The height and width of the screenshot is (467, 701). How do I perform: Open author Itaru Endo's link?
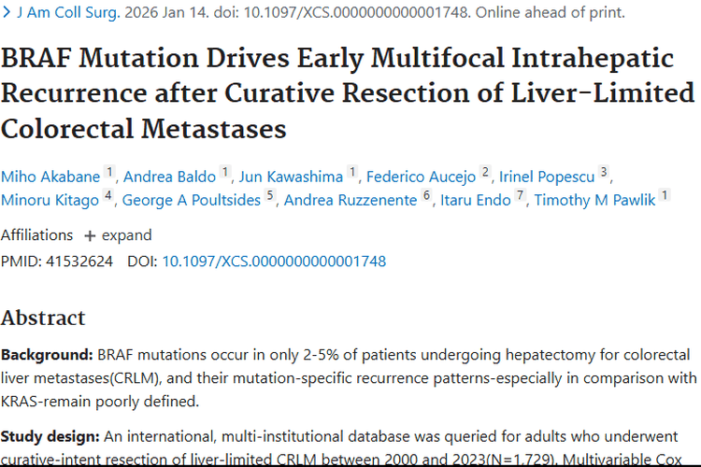475,200
